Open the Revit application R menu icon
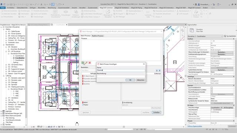The image size is (237, 133). click(1, 4)
